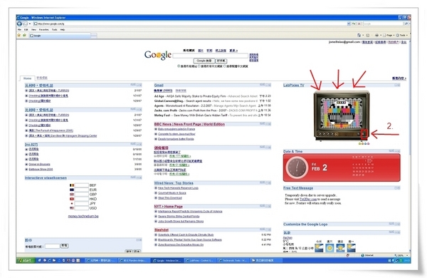Screen dimensions: 427x278
Task: Select the first search scope radio button
Action: point(179,66)
